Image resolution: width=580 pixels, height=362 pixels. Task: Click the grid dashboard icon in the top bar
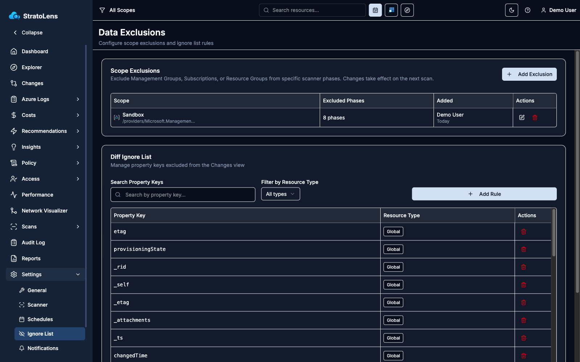point(391,10)
